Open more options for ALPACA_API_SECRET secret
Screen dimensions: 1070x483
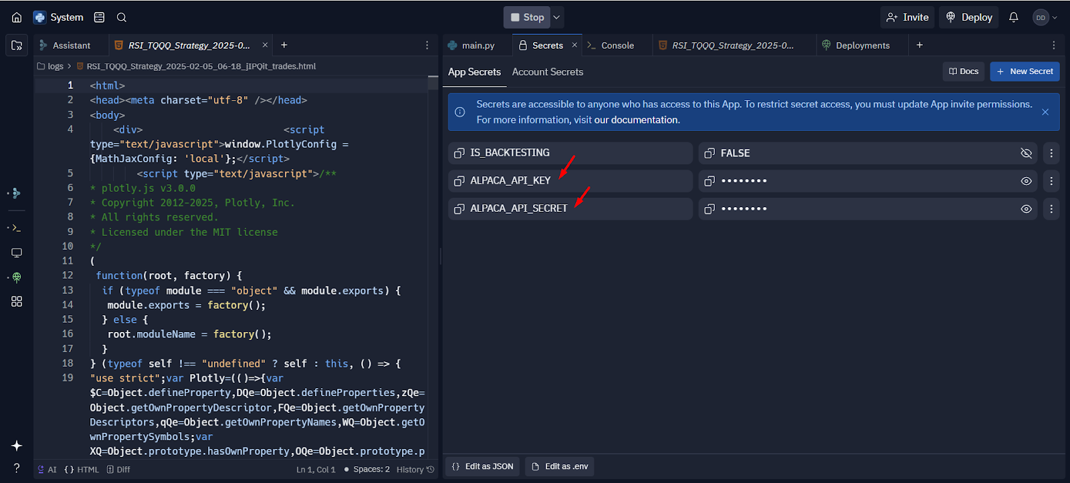click(x=1051, y=209)
